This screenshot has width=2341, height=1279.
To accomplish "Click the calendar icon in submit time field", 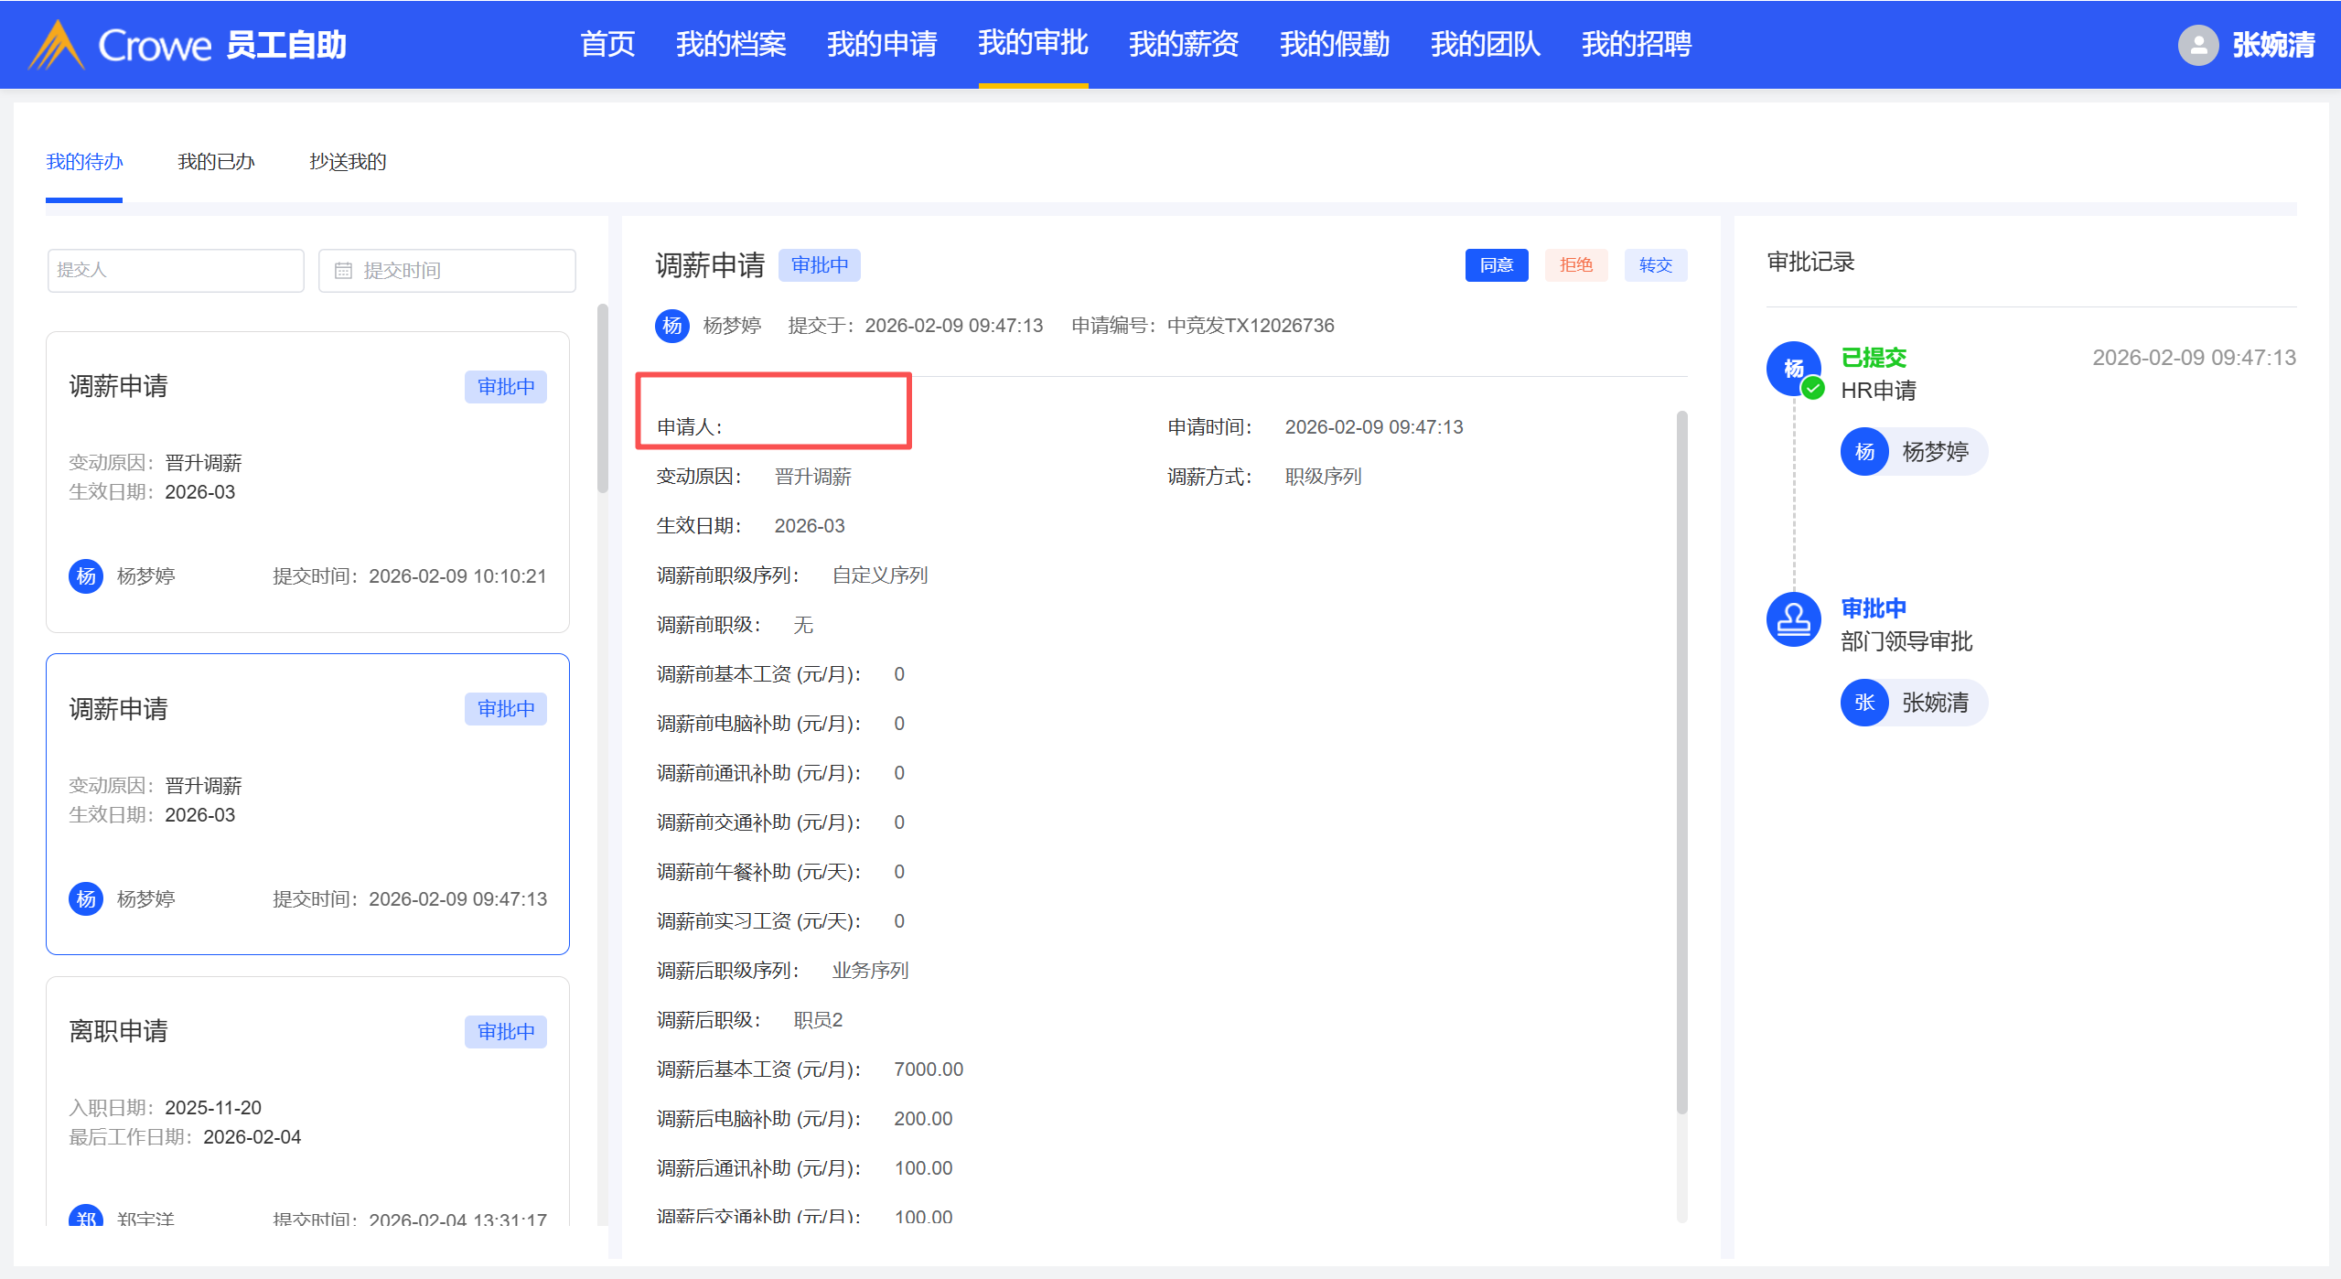I will (343, 271).
